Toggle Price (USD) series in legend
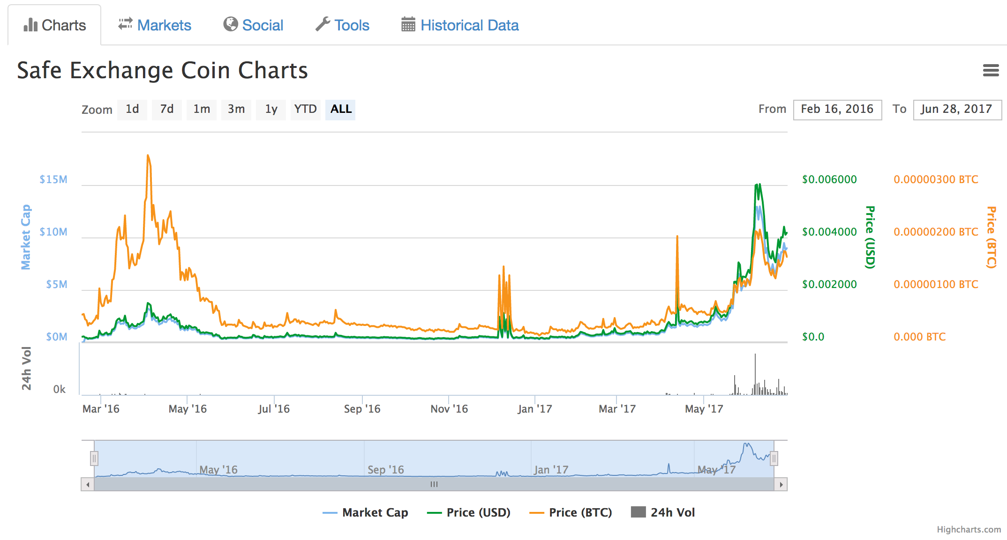The height and width of the screenshot is (540, 1007). click(469, 513)
